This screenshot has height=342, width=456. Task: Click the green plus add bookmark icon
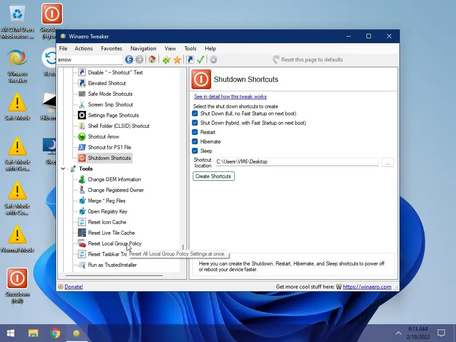[x=167, y=60]
